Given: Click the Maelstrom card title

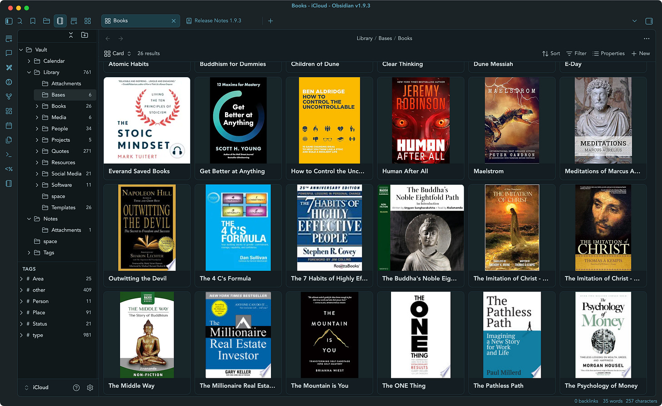Looking at the screenshot, I should pyautogui.click(x=489, y=171).
